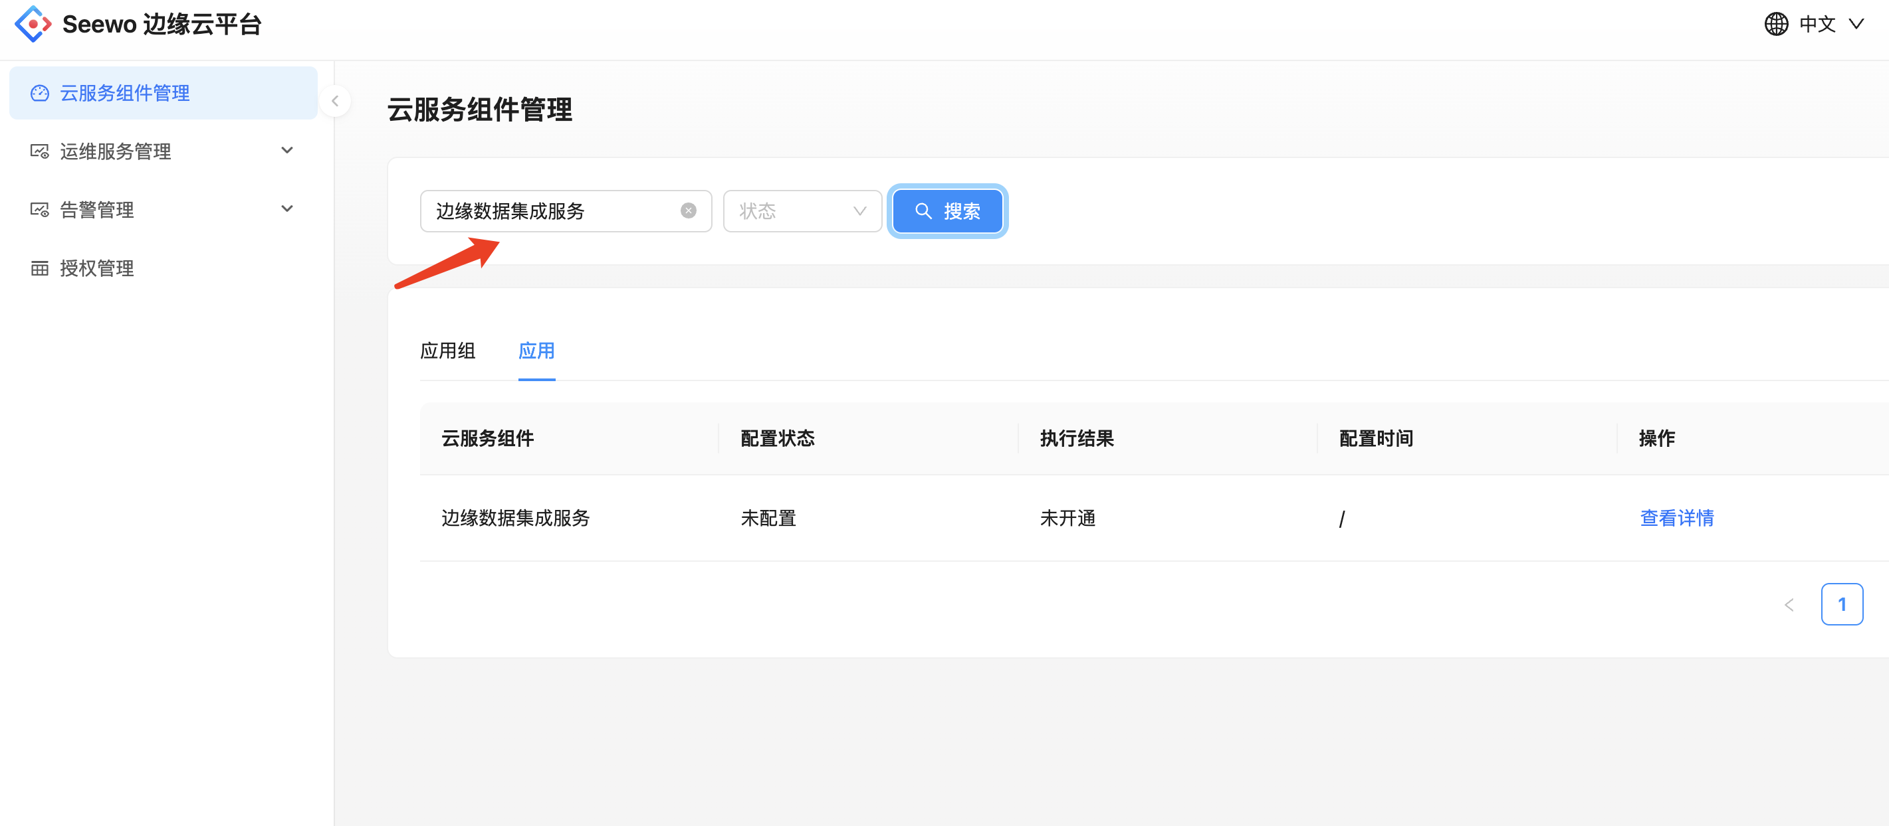The height and width of the screenshot is (826, 1889).
Task: Click the dashboard icon beside 云服务组件管理
Action: point(40,93)
